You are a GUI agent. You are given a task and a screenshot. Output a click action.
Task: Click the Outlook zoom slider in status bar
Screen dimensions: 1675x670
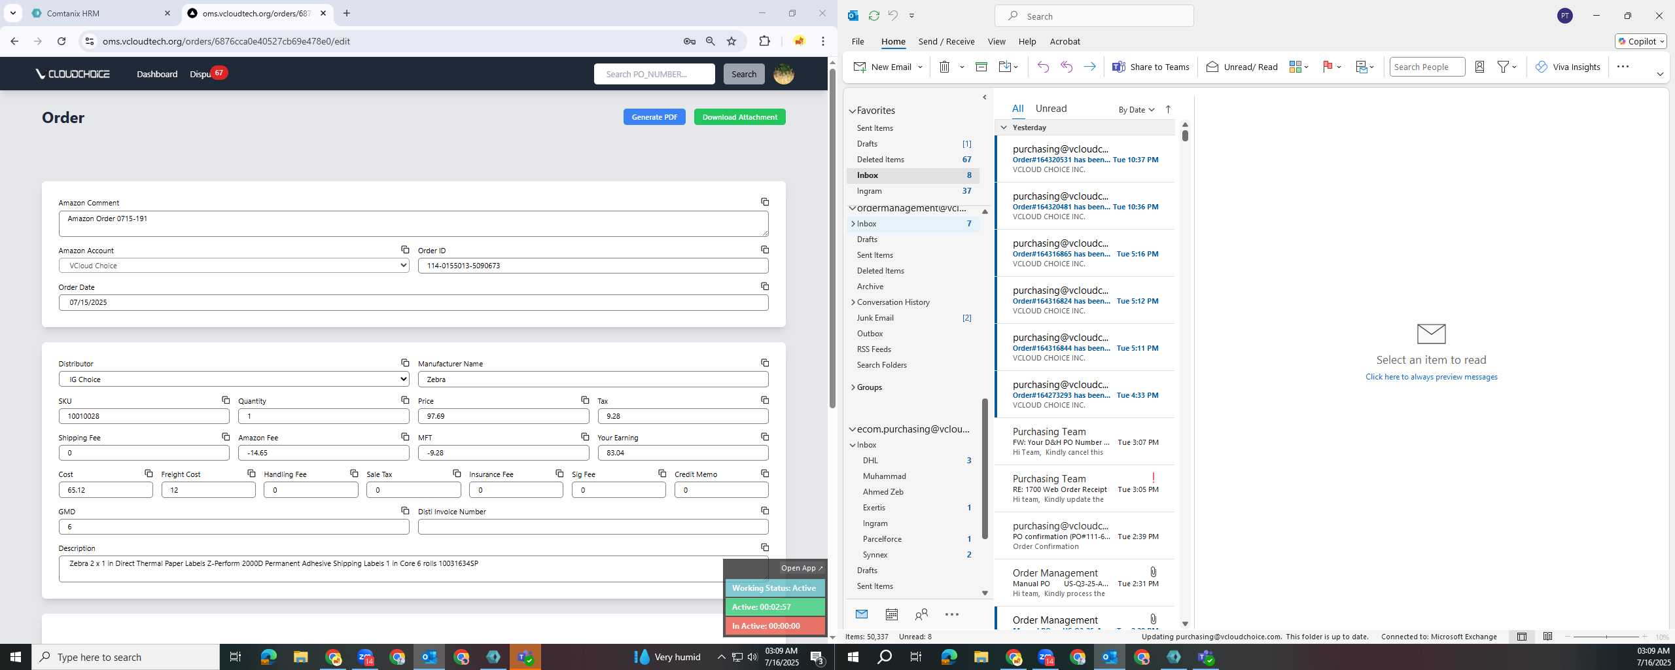tap(1606, 637)
